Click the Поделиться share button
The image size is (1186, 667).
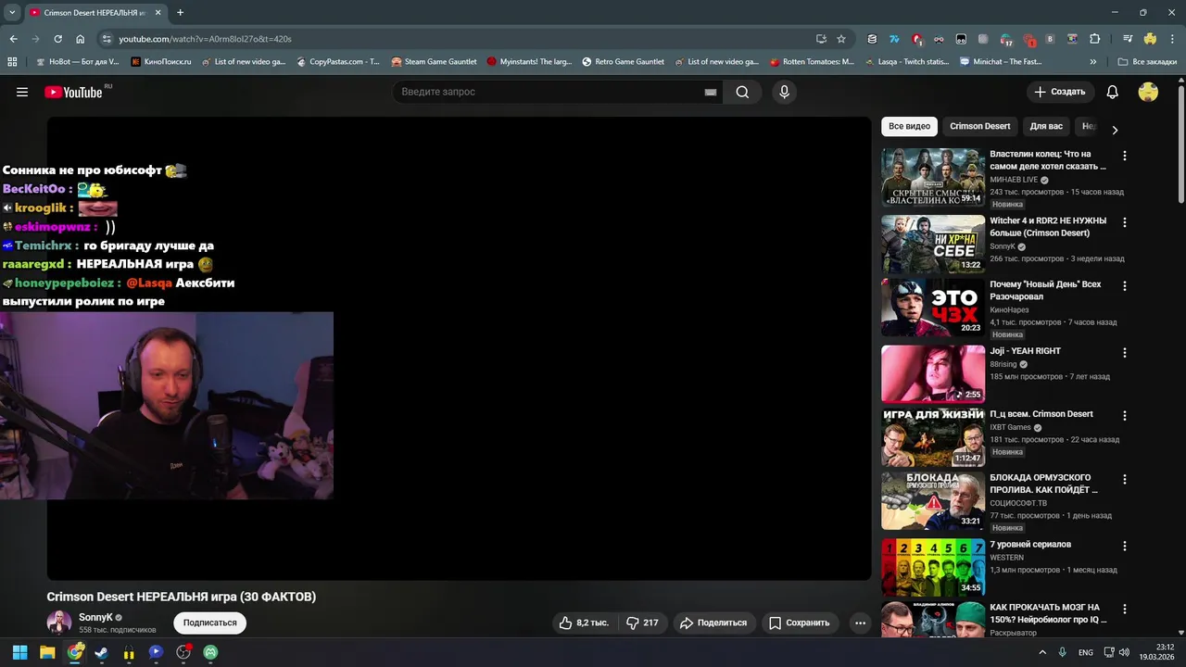coord(713,623)
